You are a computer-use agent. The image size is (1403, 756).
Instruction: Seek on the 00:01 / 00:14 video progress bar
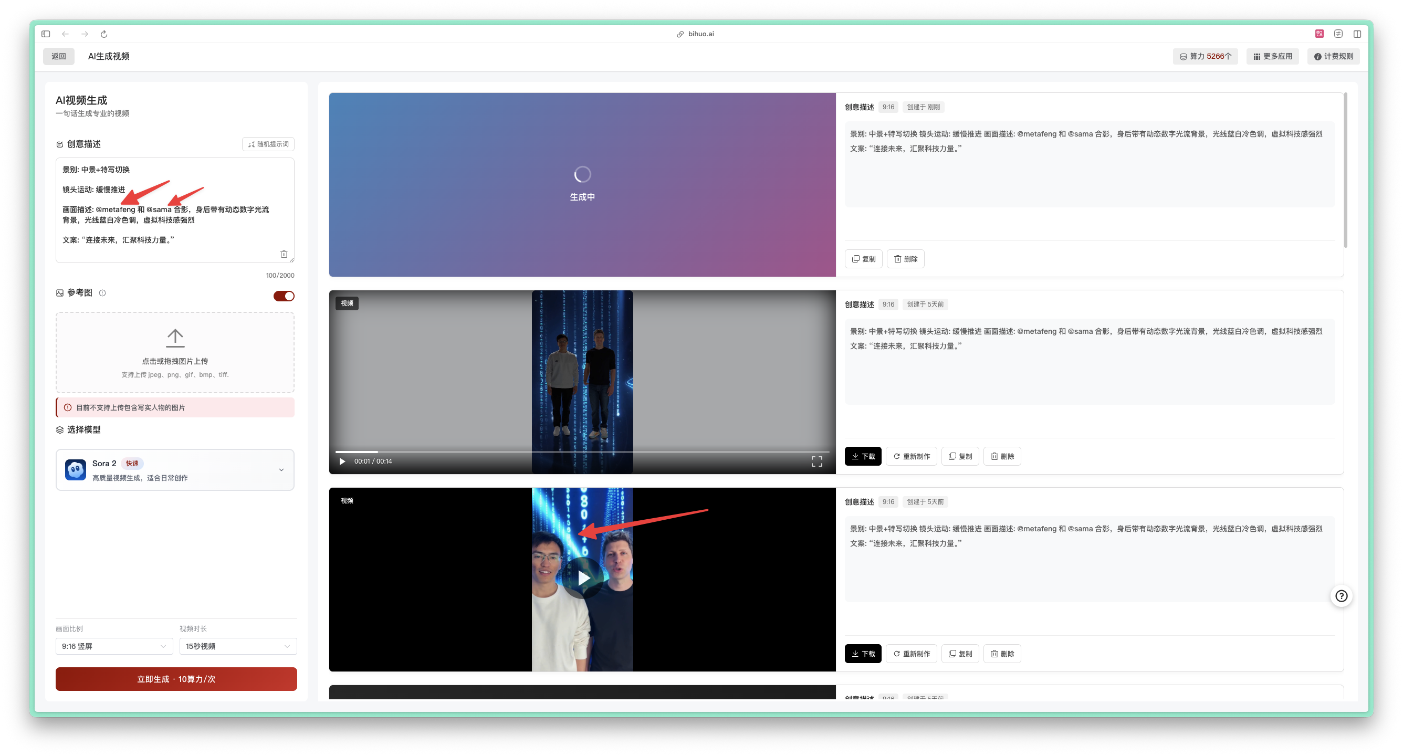coord(582,451)
